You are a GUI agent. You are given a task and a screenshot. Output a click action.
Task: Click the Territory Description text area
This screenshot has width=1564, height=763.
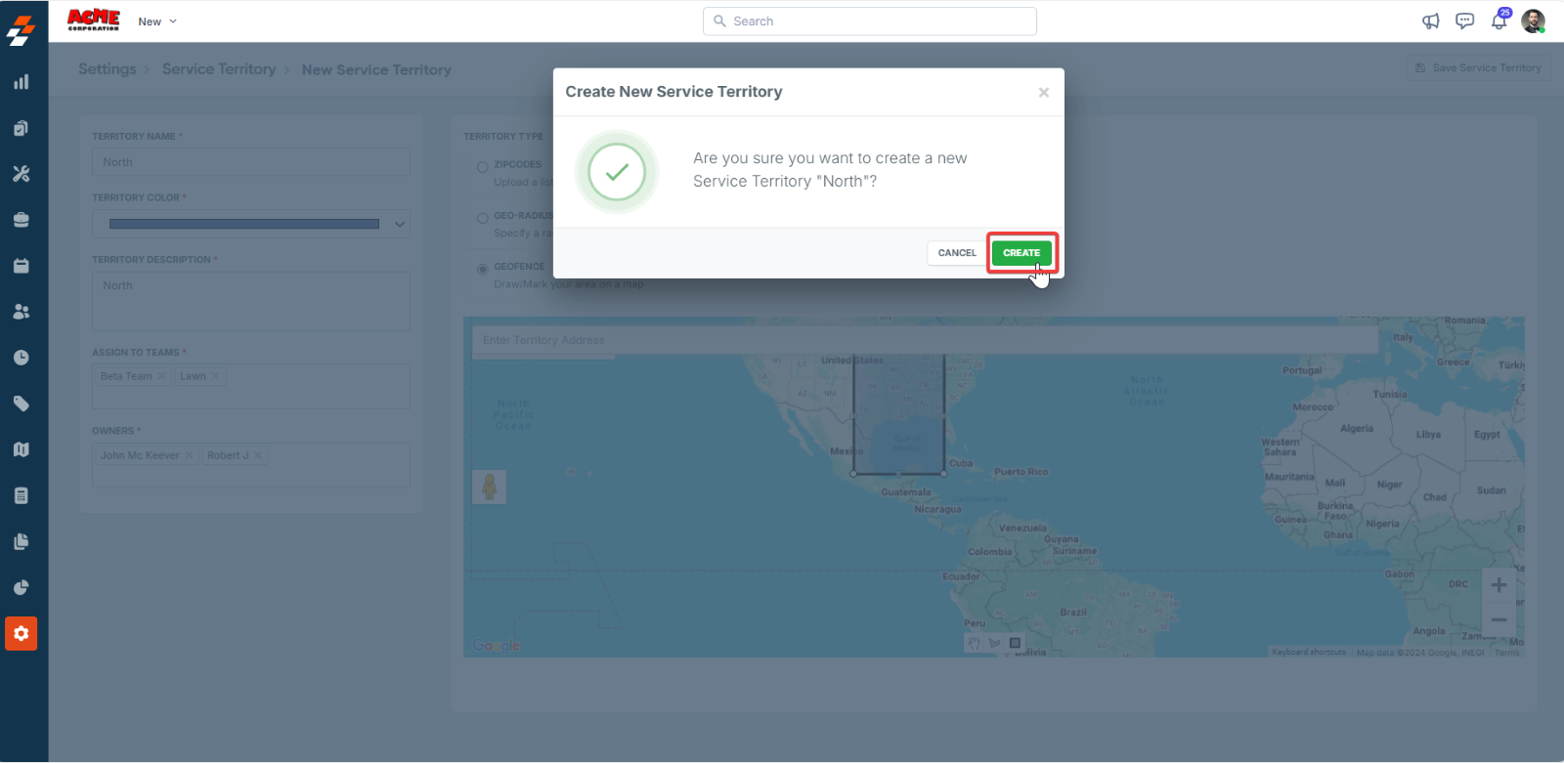(251, 301)
